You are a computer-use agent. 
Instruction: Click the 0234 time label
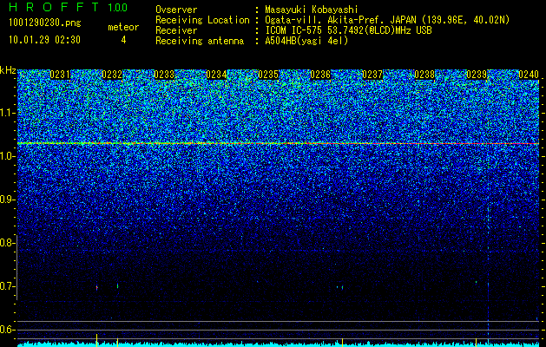pyautogui.click(x=216, y=75)
